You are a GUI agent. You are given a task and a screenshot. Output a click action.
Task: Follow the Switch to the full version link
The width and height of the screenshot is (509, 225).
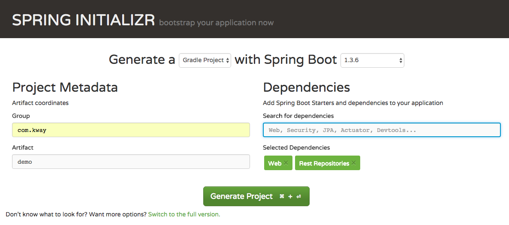(x=184, y=214)
